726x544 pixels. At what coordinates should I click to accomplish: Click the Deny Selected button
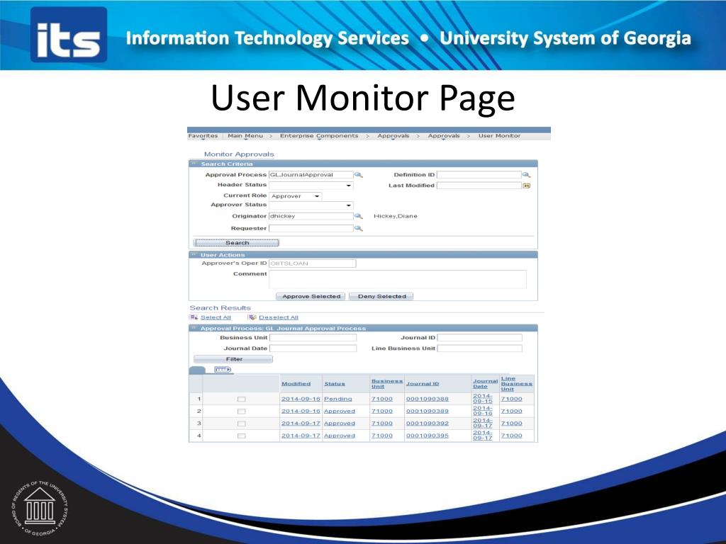point(381,297)
